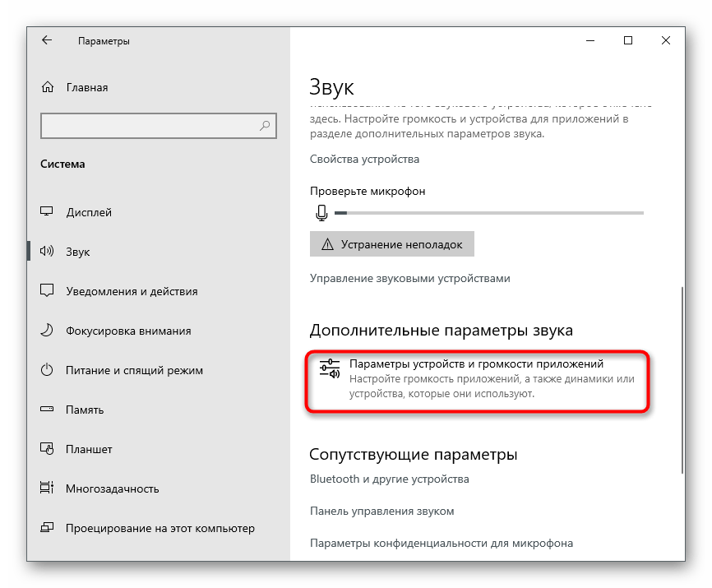The image size is (712, 588).
Task: Click the Питание и спящий режим power icon
Action: (x=47, y=369)
